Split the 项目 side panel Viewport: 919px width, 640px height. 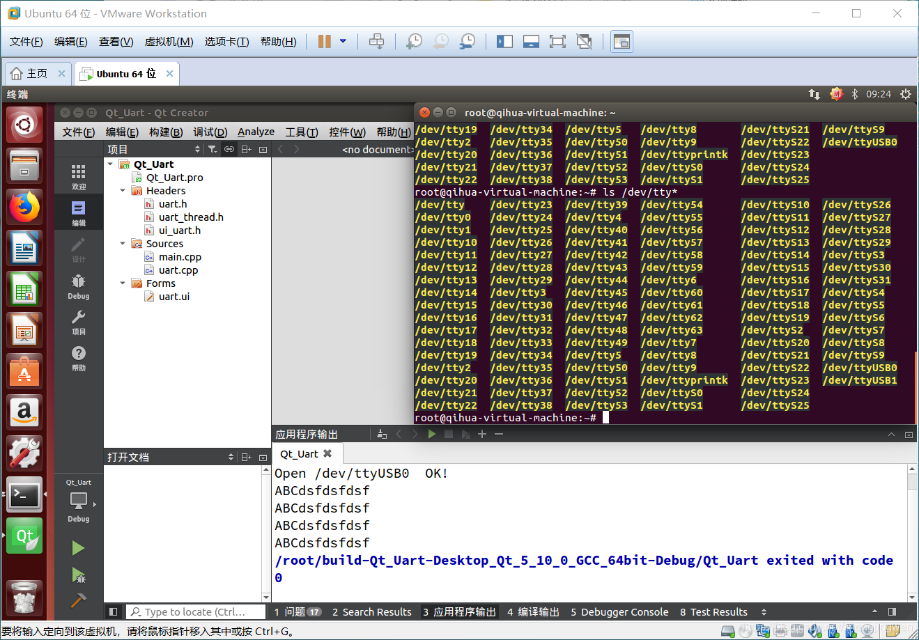246,149
